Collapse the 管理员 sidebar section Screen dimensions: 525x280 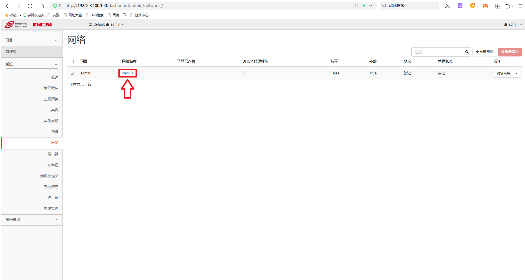tap(32, 52)
